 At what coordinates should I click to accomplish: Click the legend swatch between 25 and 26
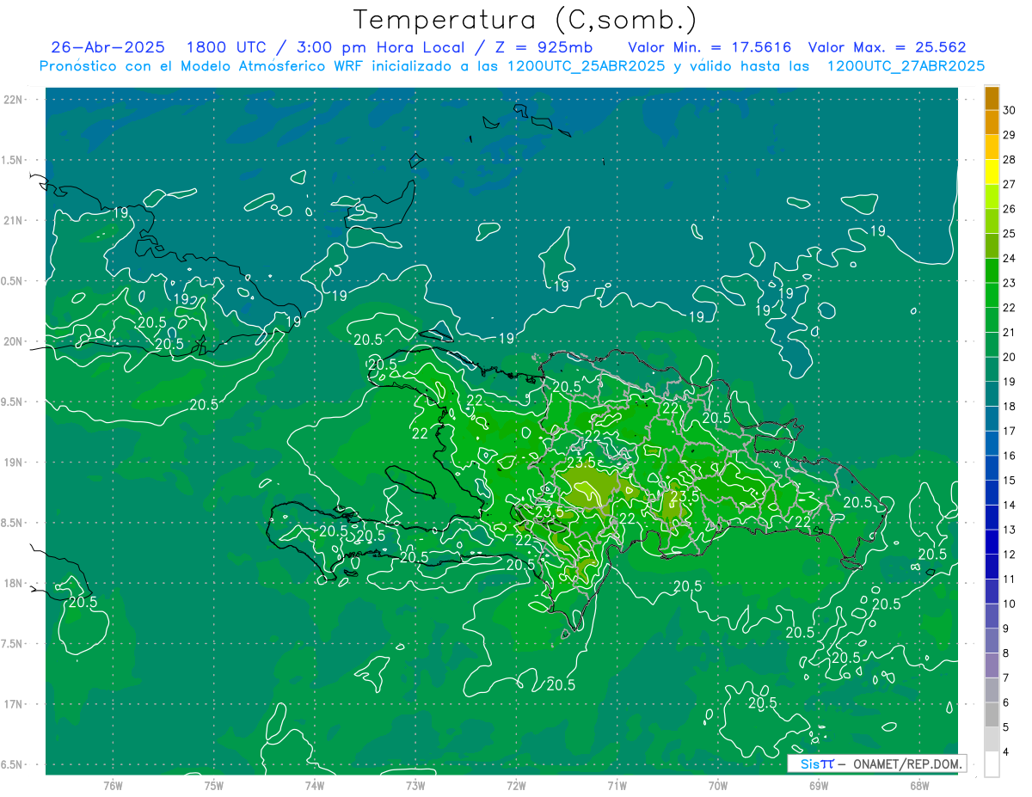(x=992, y=222)
